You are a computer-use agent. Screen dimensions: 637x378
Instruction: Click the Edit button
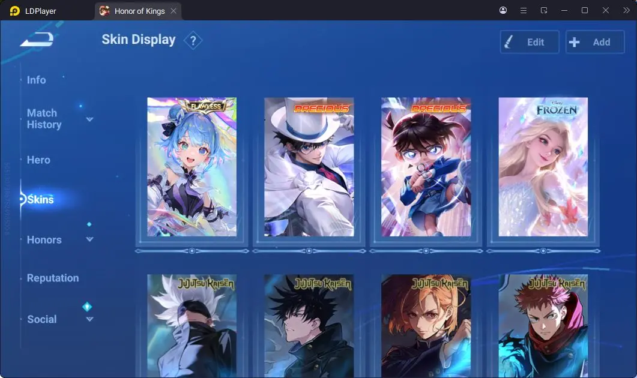click(x=530, y=42)
